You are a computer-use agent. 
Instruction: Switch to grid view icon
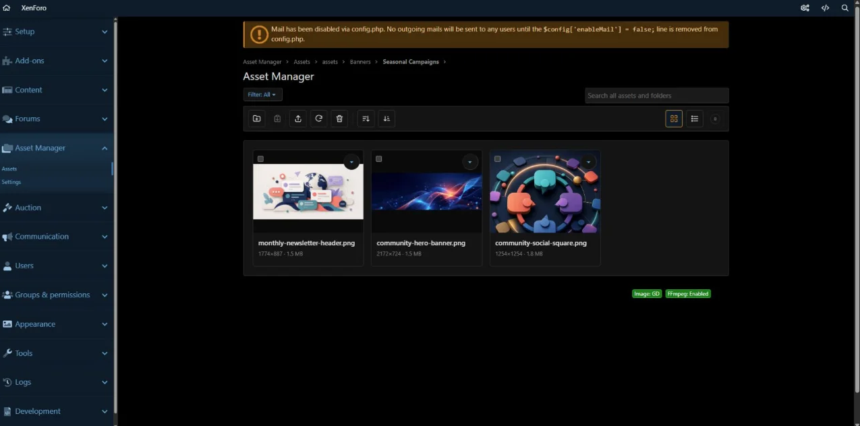coord(674,119)
